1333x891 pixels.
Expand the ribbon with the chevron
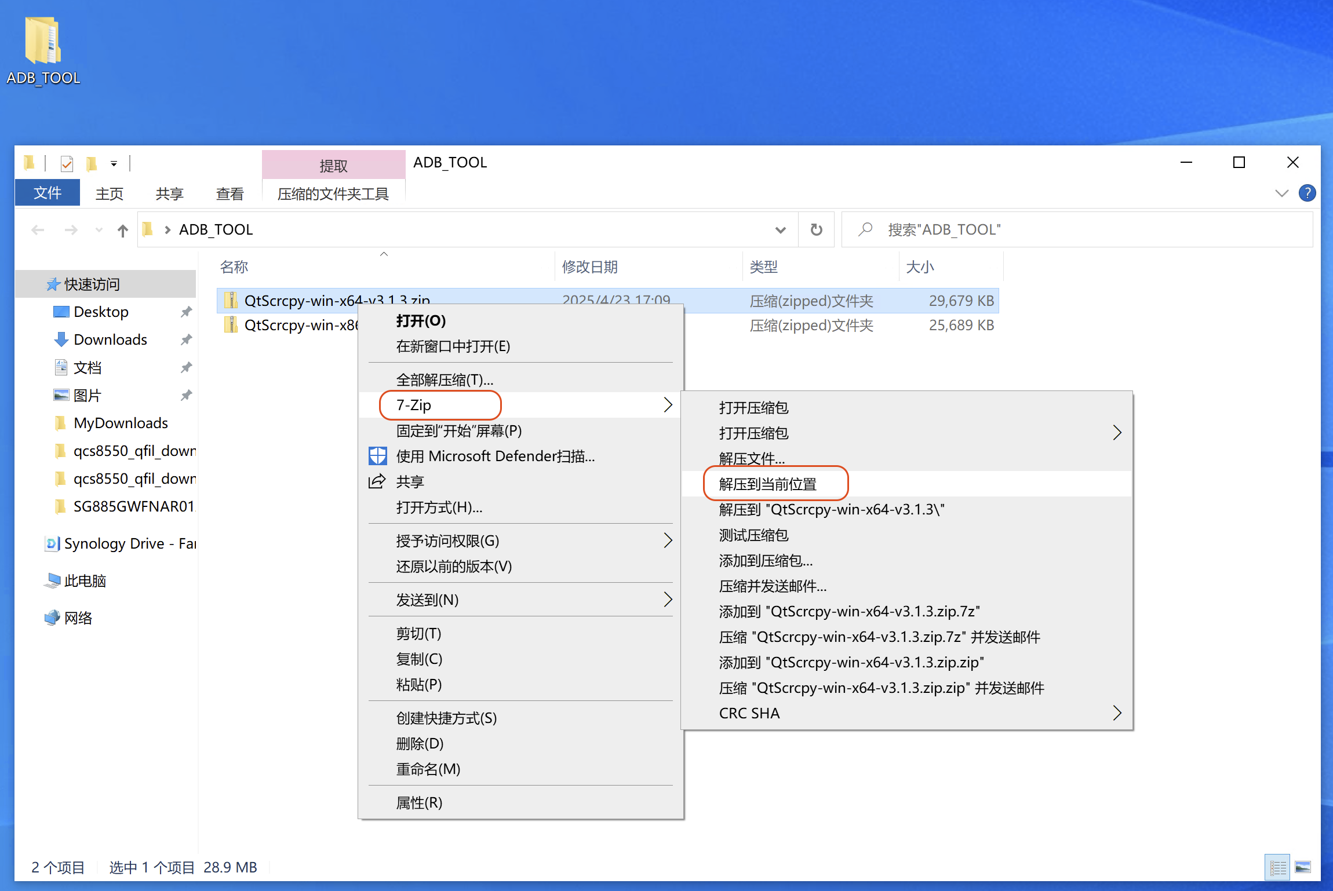1281,193
